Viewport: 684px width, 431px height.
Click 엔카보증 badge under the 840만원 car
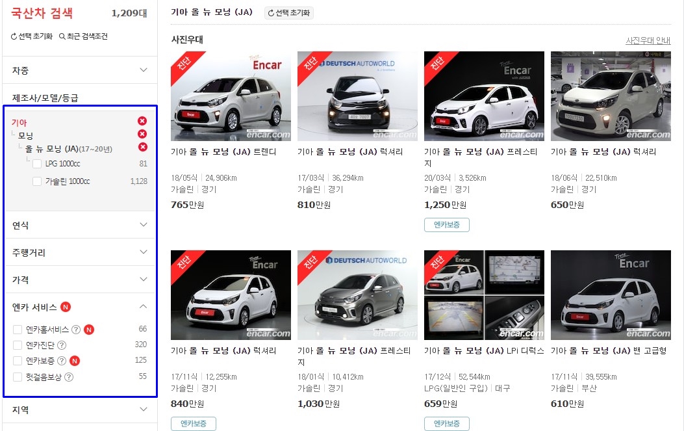click(193, 424)
